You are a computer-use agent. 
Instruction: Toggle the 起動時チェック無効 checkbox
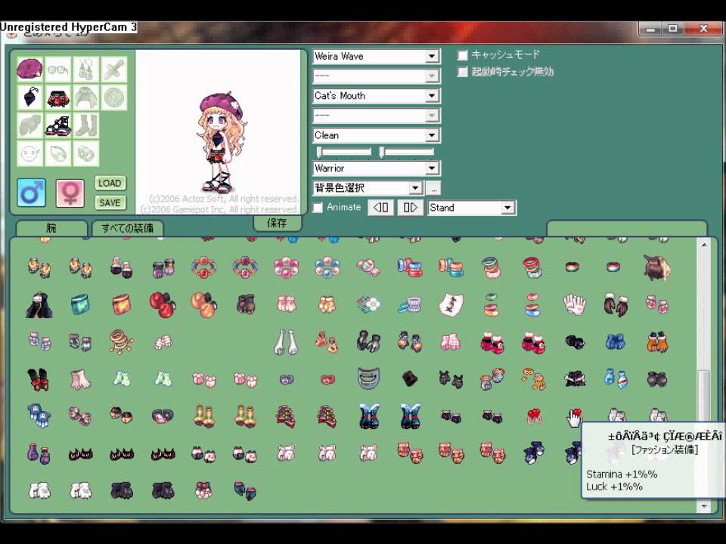[x=462, y=73]
